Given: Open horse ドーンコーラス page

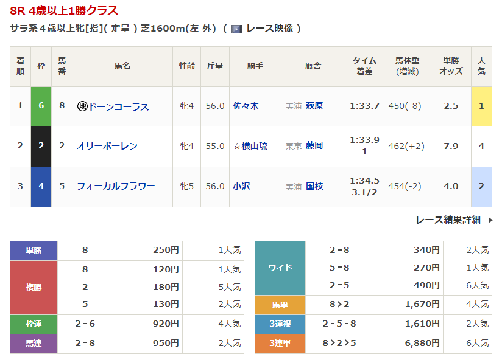Looking at the screenshot, I should click(x=119, y=106).
